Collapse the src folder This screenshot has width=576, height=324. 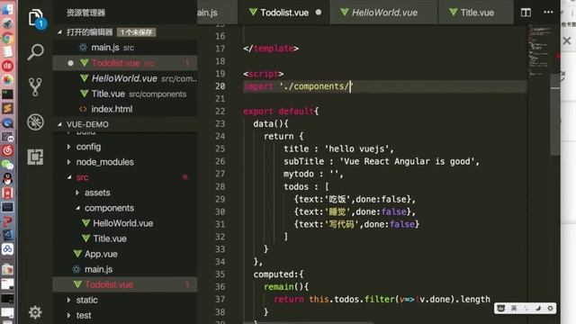(x=69, y=177)
